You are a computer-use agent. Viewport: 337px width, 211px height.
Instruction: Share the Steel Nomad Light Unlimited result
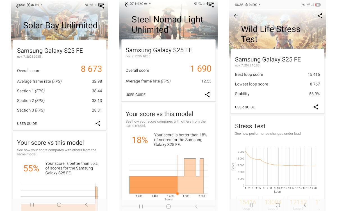click(211, 5)
